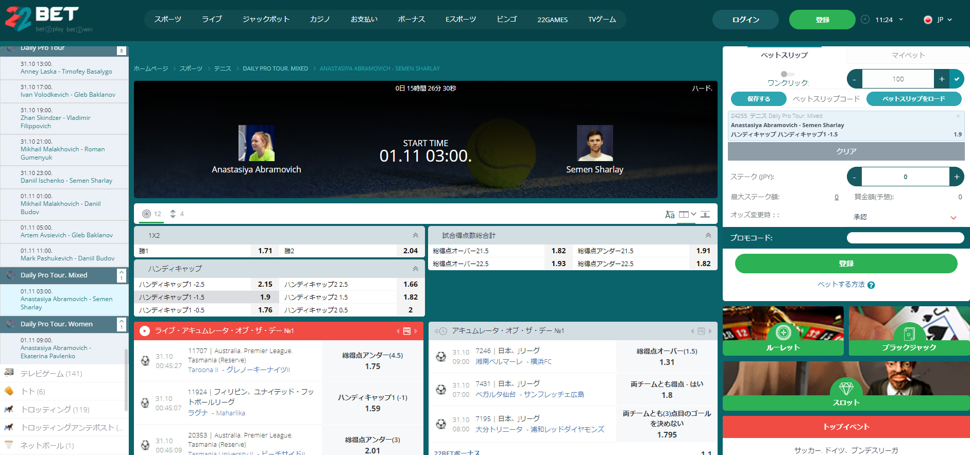Toggle the one-click bet switch
This screenshot has width=970, height=455.
787,74
